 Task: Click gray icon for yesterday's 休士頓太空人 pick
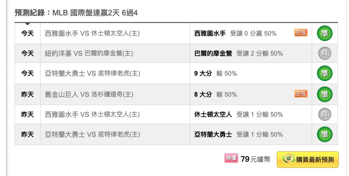point(324,114)
